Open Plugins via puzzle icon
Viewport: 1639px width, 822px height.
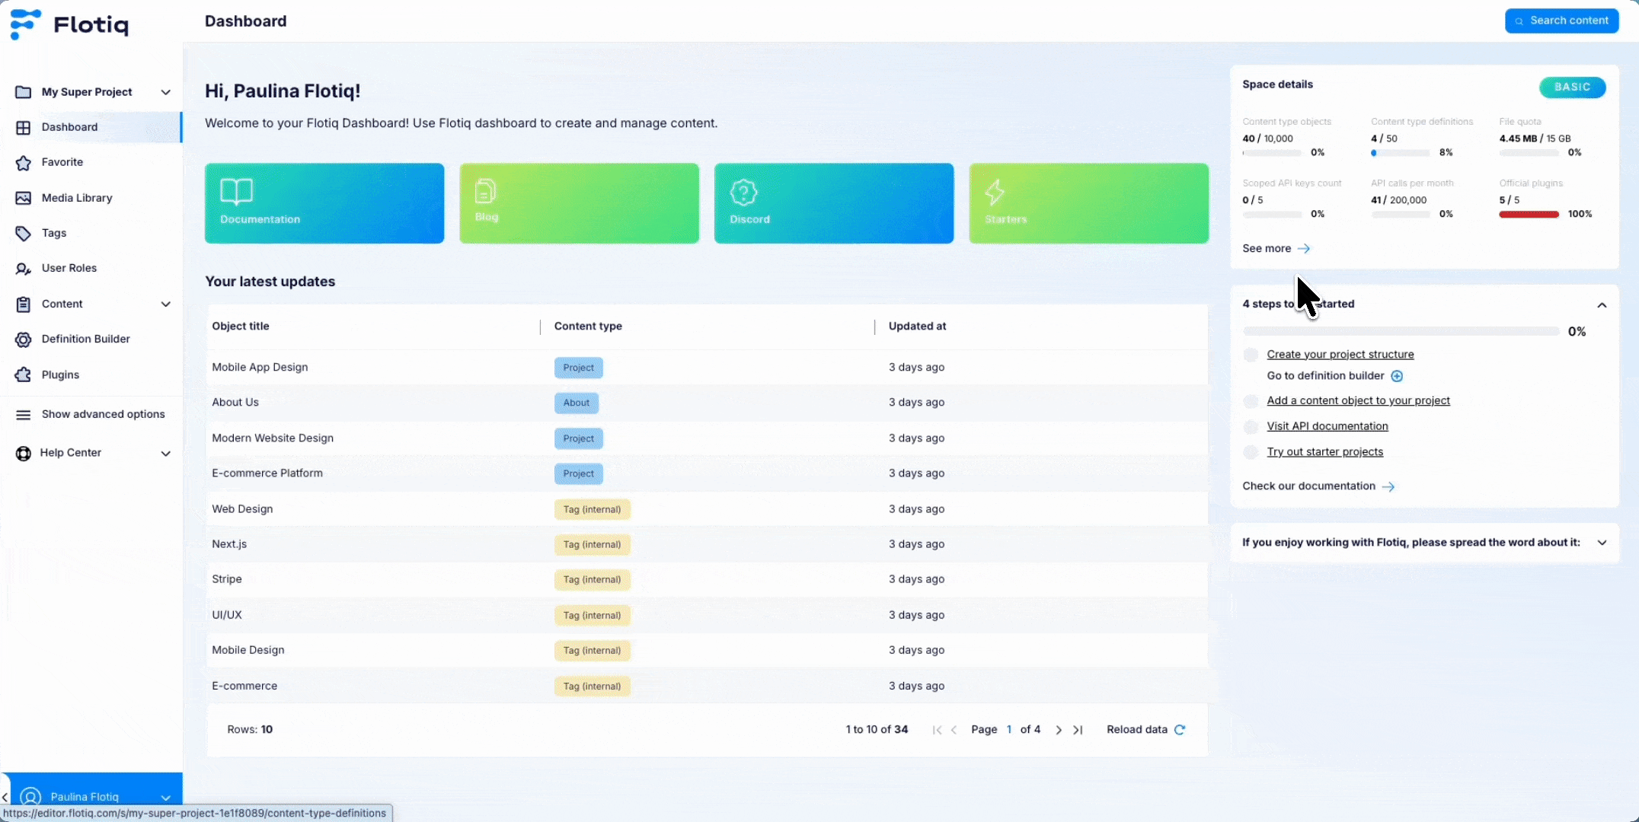[24, 374]
